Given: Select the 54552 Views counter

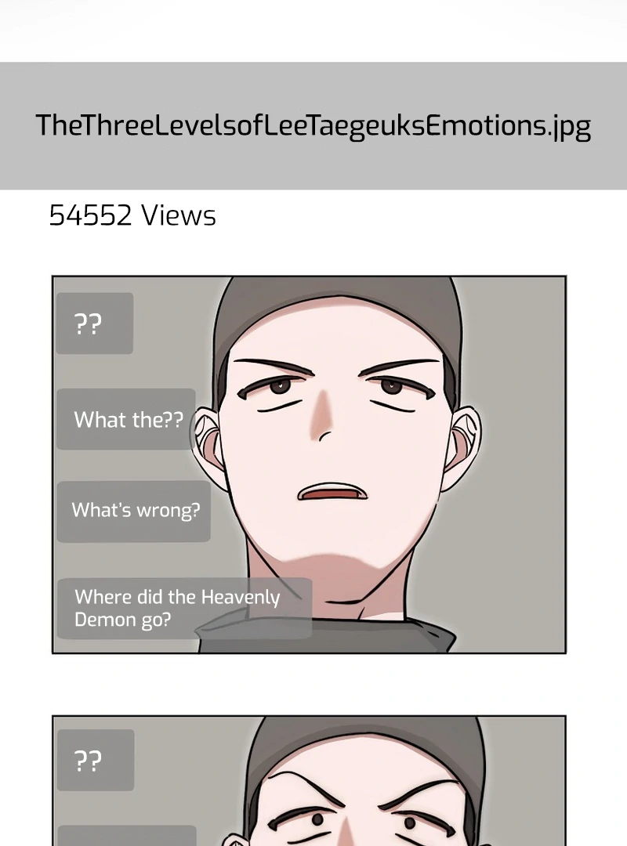Looking at the screenshot, I should coord(132,215).
